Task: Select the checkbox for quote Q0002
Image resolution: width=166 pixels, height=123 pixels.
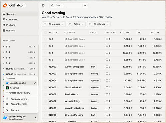Action: [x=46, y=67]
